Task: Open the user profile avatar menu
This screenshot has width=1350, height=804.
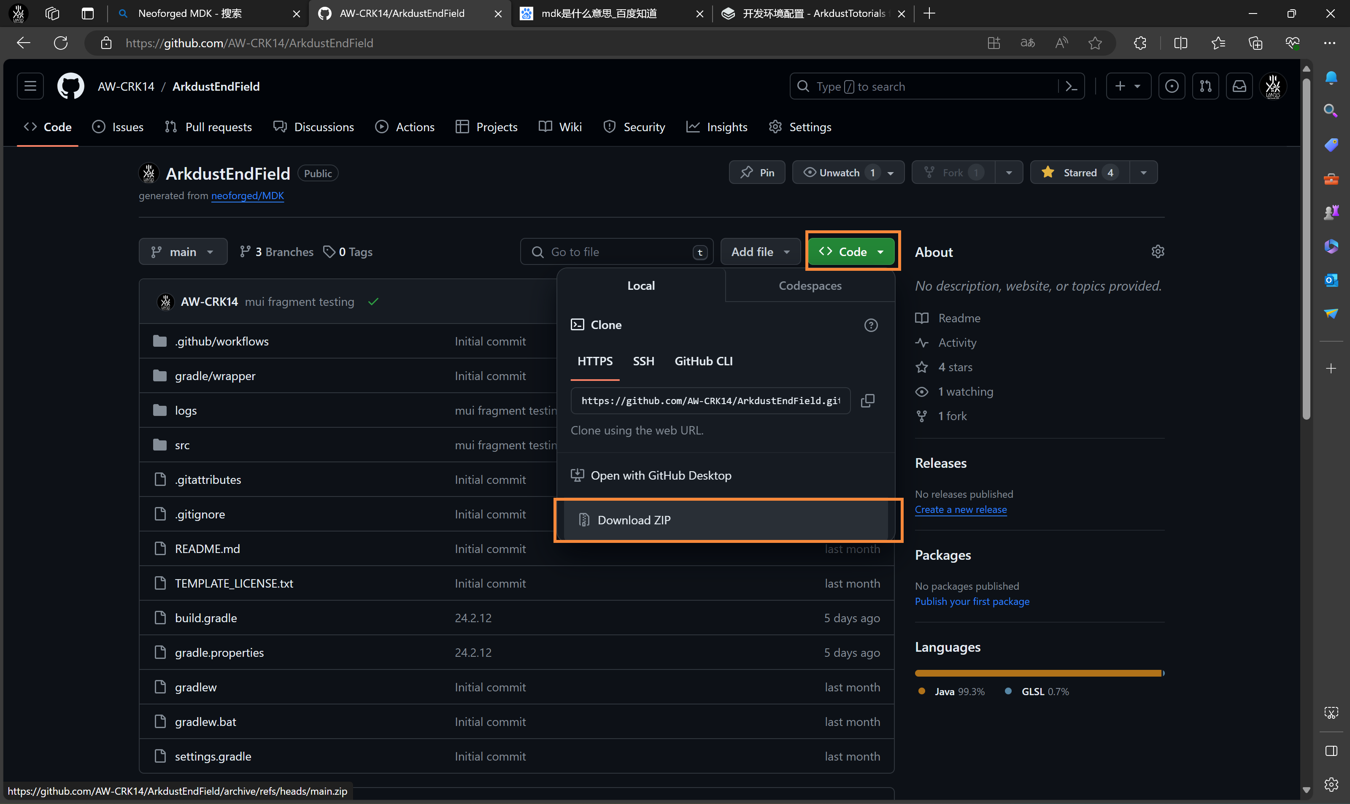Action: [1273, 86]
